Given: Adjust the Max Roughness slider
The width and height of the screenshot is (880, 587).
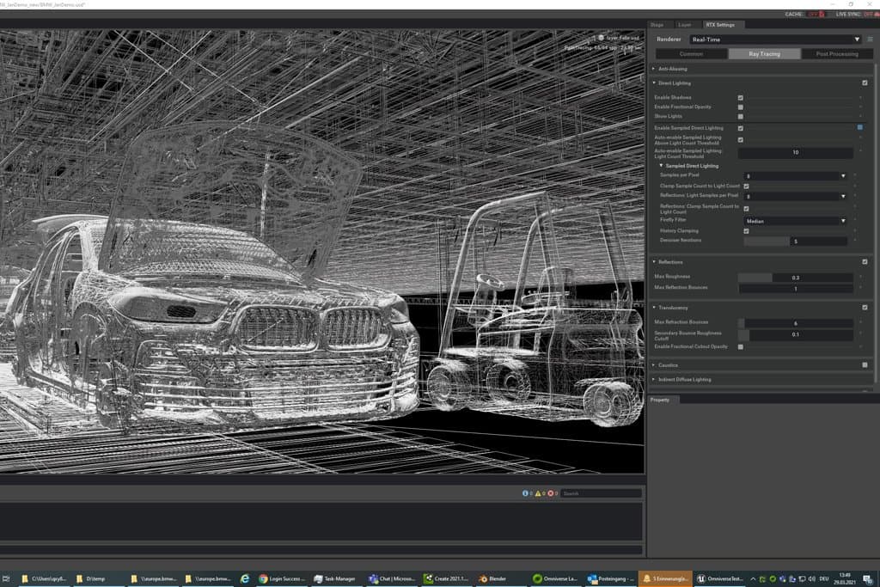Looking at the screenshot, I should click(x=795, y=278).
